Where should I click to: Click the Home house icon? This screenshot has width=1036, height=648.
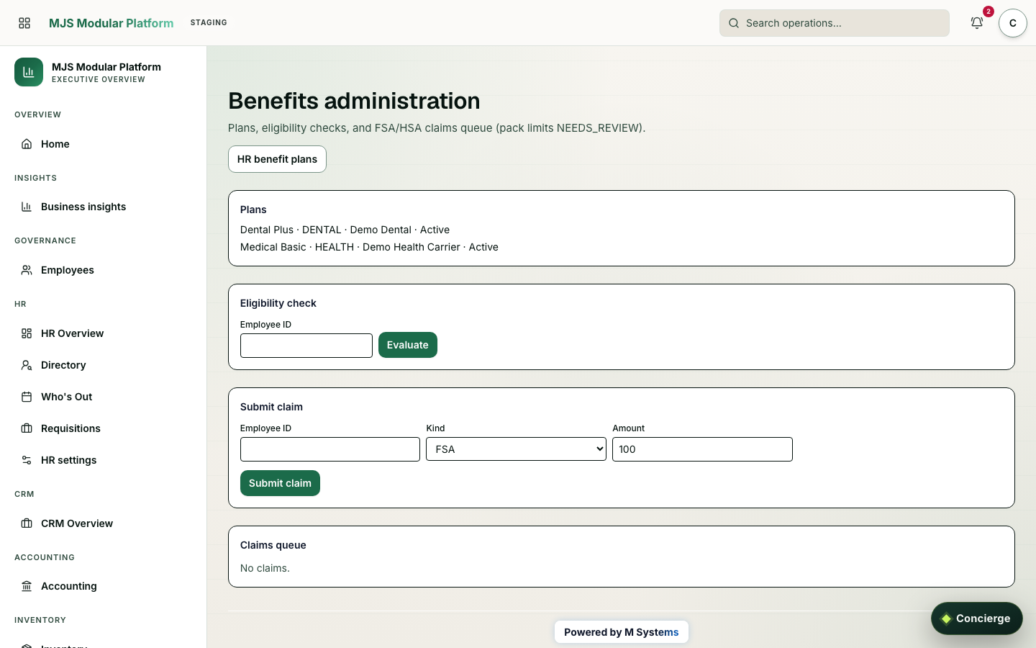(x=27, y=144)
